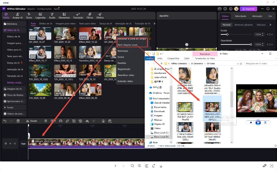Select Downloads in Explorer navigation pane

(159, 111)
